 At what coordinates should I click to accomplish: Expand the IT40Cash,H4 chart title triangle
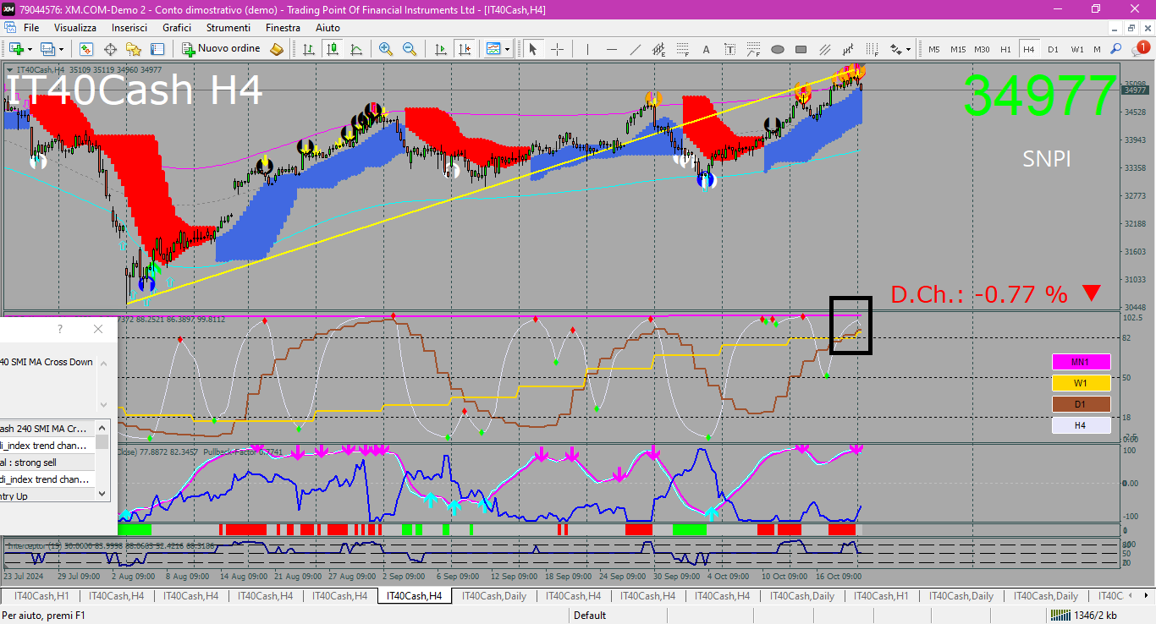pyautogui.click(x=10, y=69)
